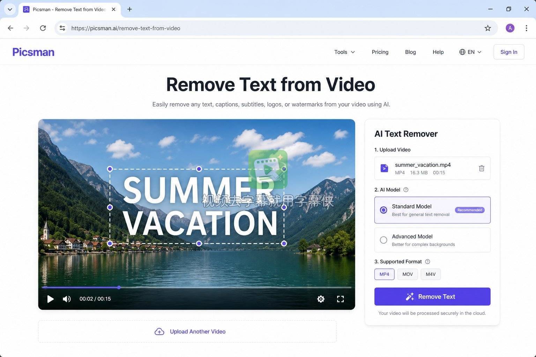The image size is (536, 357).
Task: Select the Standard Model radio option
Action: pos(384,210)
